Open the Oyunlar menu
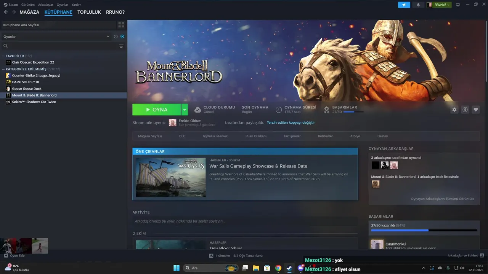This screenshot has height=274, width=488. click(x=62, y=5)
